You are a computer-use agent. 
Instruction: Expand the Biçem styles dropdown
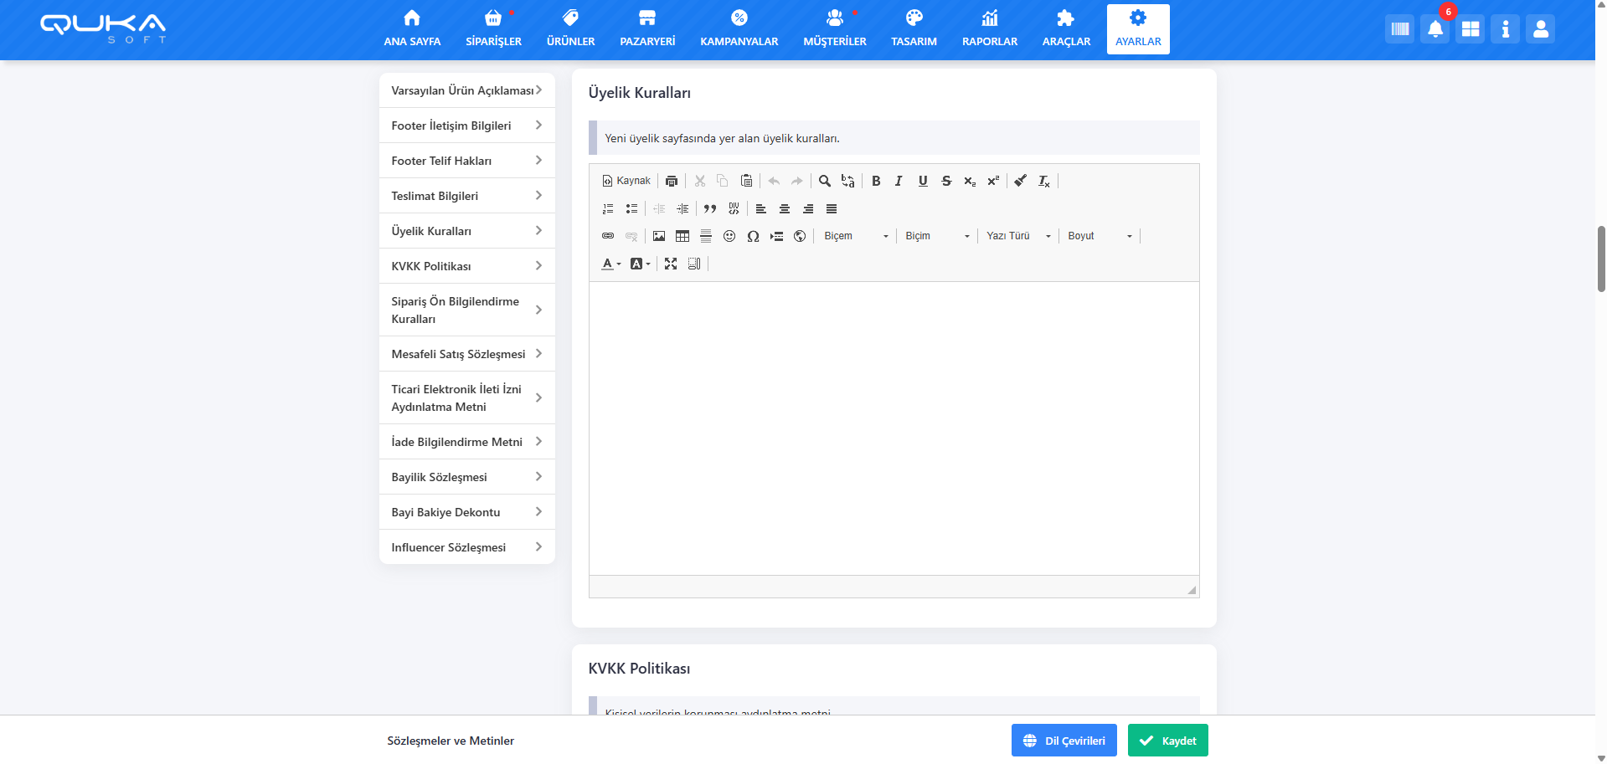856,236
